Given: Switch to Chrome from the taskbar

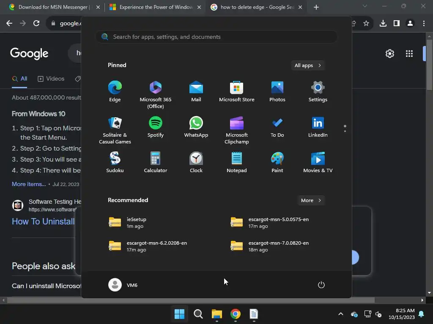Looking at the screenshot, I should [x=235, y=314].
